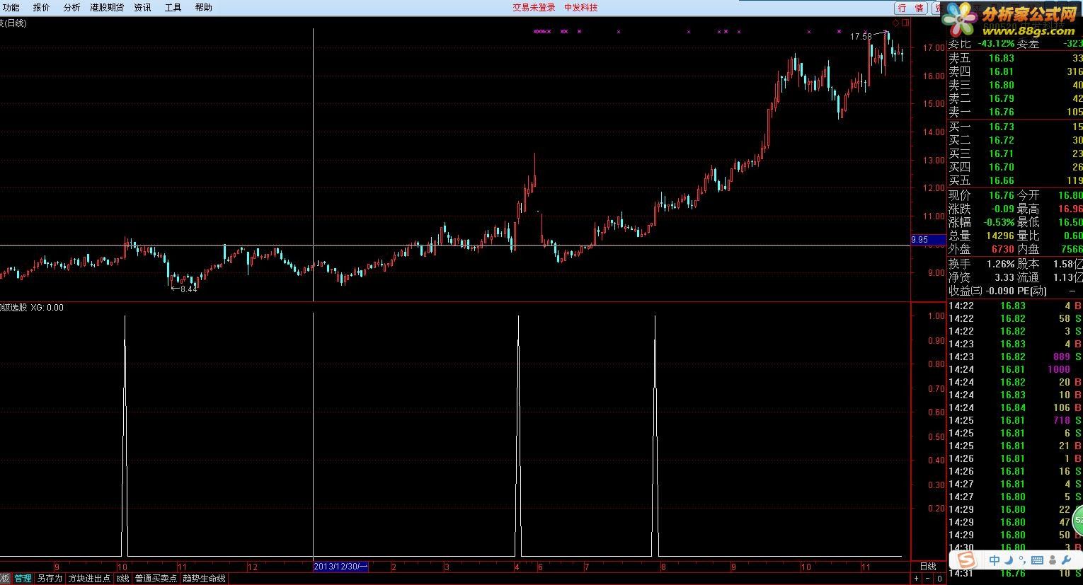Click the 14:31 16.76 latest trade row
The width and height of the screenshot is (1083, 585).
1015,574
